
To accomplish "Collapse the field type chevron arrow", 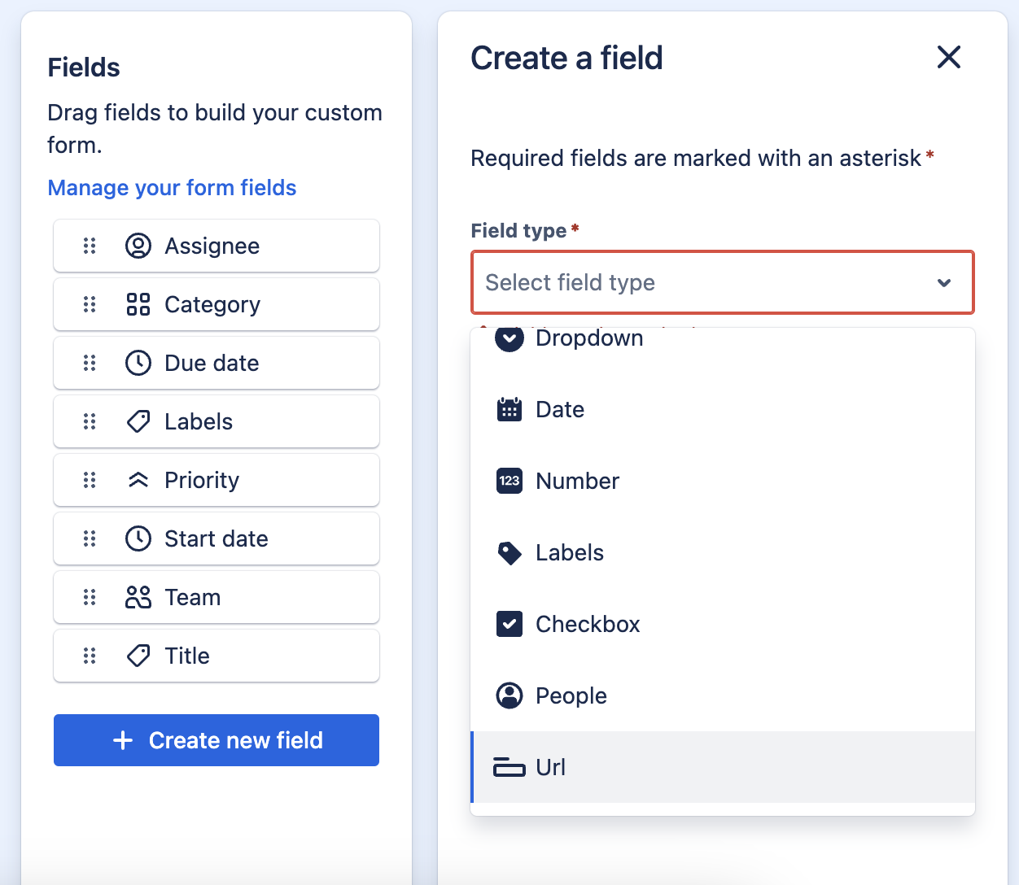I will [944, 283].
